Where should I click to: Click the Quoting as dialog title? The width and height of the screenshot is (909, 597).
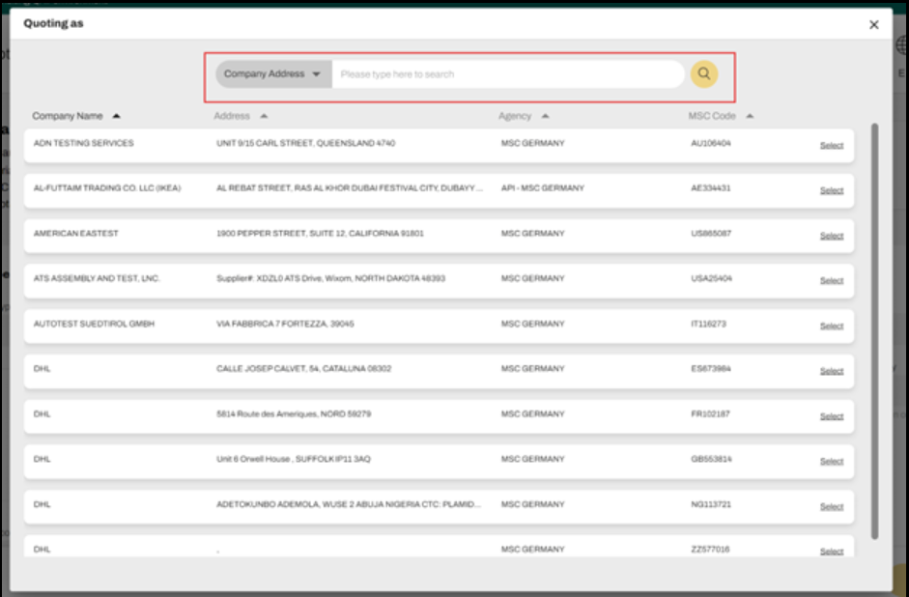[53, 23]
